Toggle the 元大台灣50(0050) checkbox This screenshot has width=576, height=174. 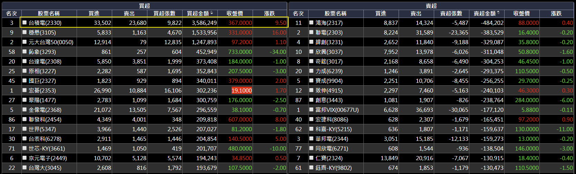click(25, 42)
